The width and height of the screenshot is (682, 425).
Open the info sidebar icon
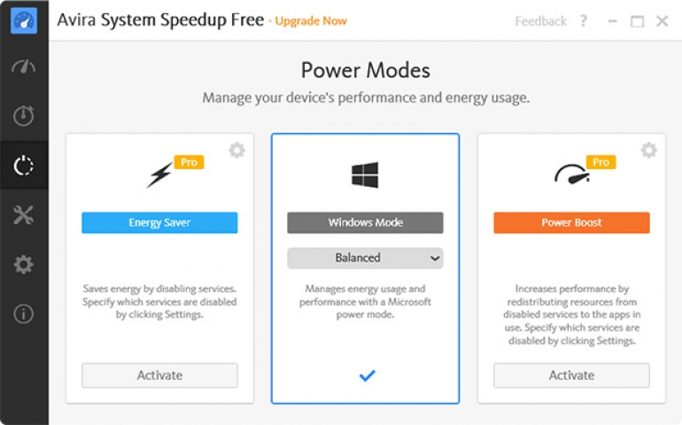[24, 313]
